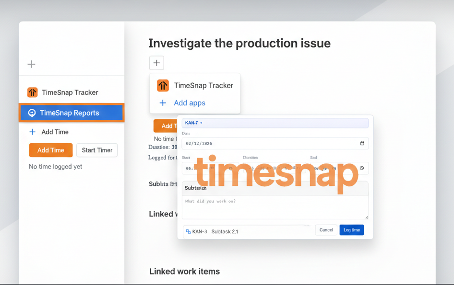Click the TimeSnap Tracker icon in sidebar

click(x=33, y=92)
